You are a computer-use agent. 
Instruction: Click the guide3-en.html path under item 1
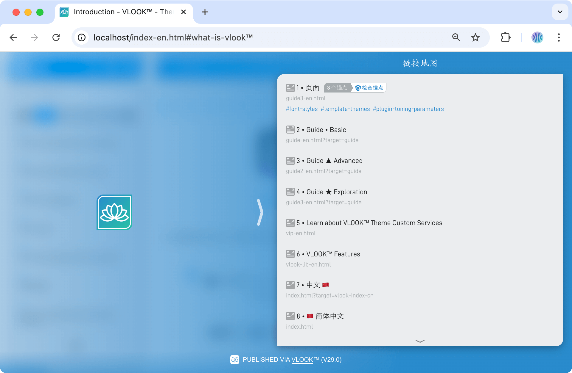point(306,98)
